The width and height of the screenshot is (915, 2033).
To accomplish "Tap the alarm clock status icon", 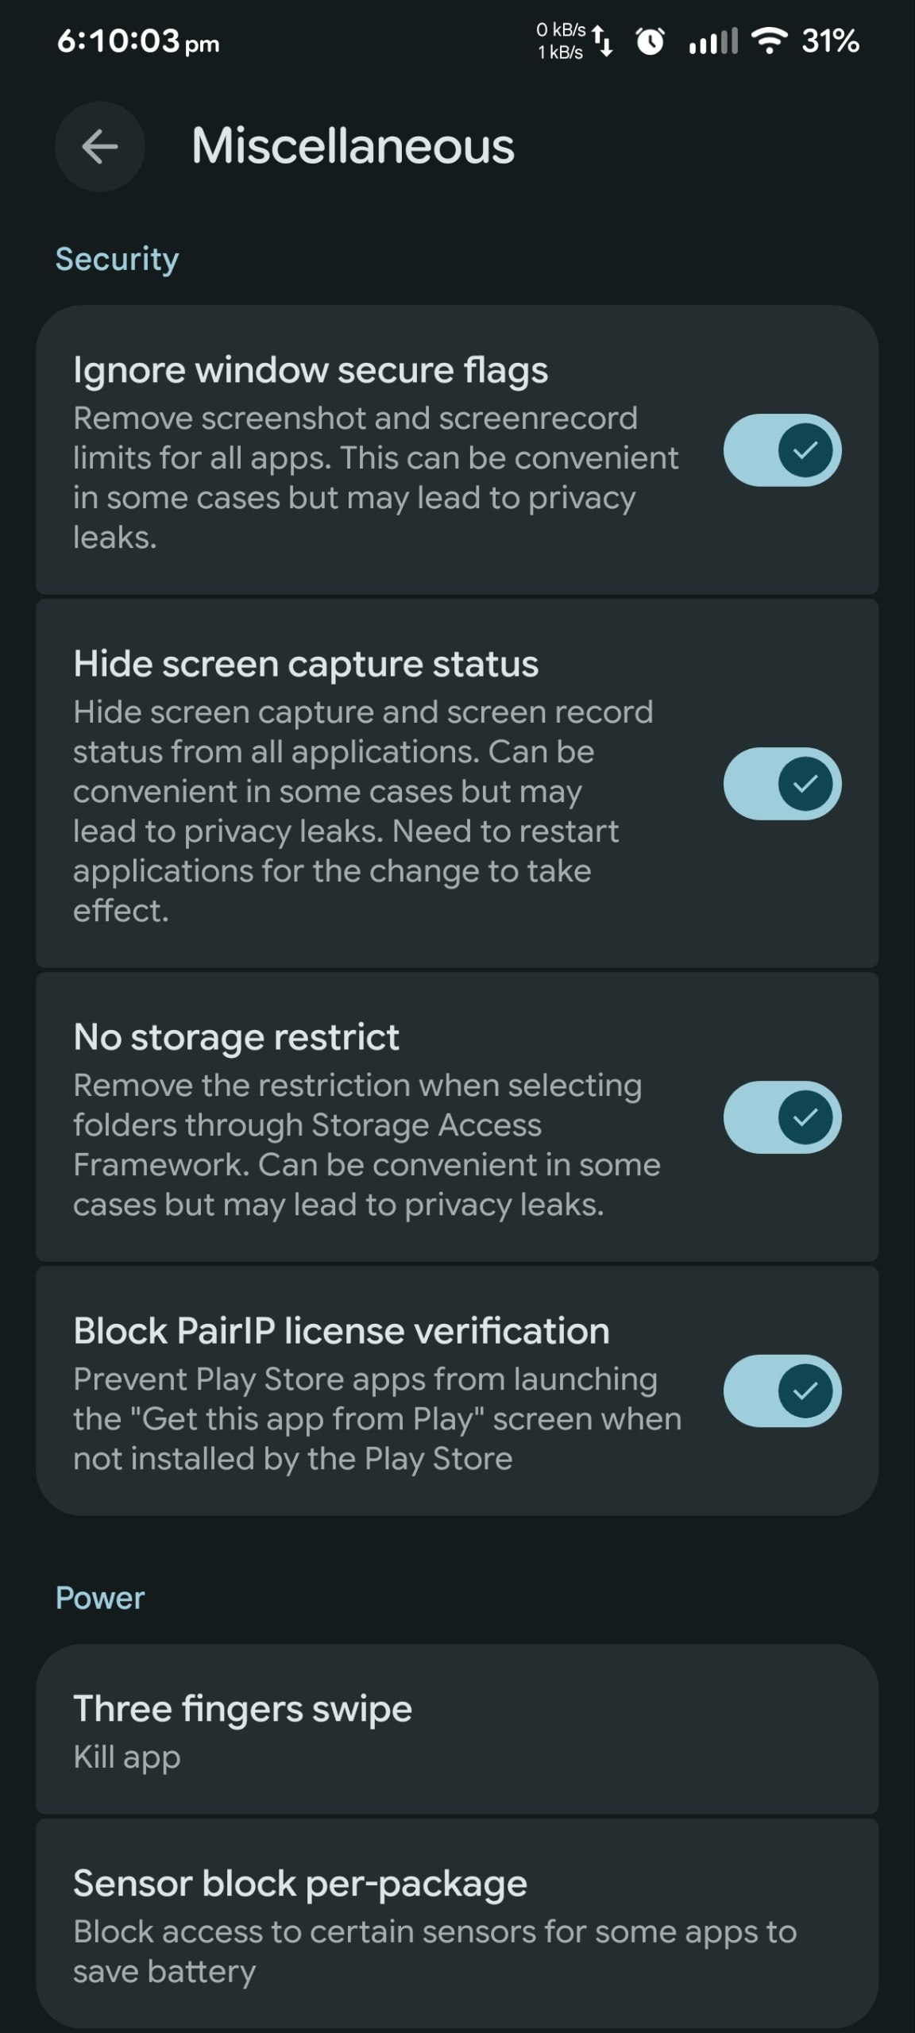I will click(651, 41).
